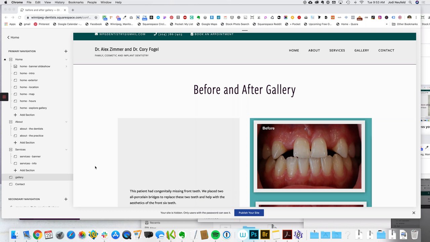Open the File menu
The image size is (430, 242).
(x=29, y=2)
